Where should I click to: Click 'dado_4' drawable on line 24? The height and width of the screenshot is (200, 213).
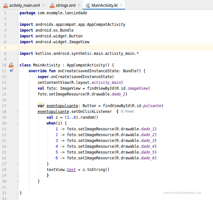click(148, 146)
